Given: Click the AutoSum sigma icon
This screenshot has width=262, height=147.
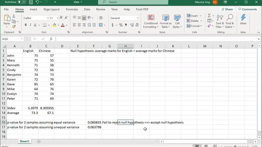Looking at the screenshot, I should 209,16.
